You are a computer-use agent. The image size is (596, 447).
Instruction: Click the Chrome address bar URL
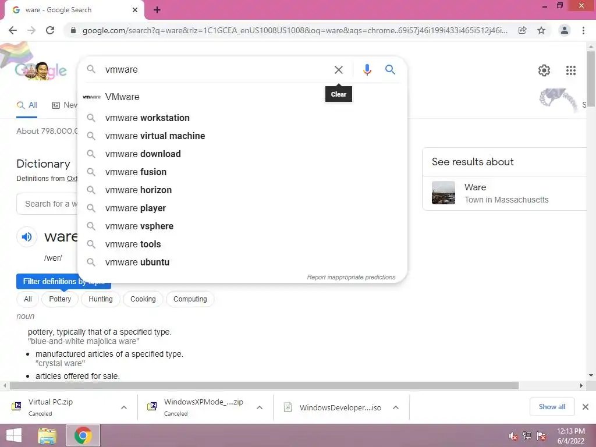click(x=295, y=30)
